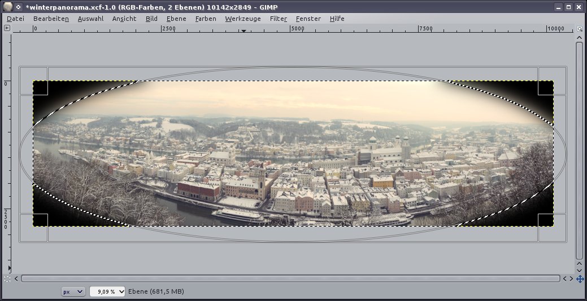587x301 pixels.
Task: Click the top-right handle of the ellipse selection
Action: (x=552, y=81)
